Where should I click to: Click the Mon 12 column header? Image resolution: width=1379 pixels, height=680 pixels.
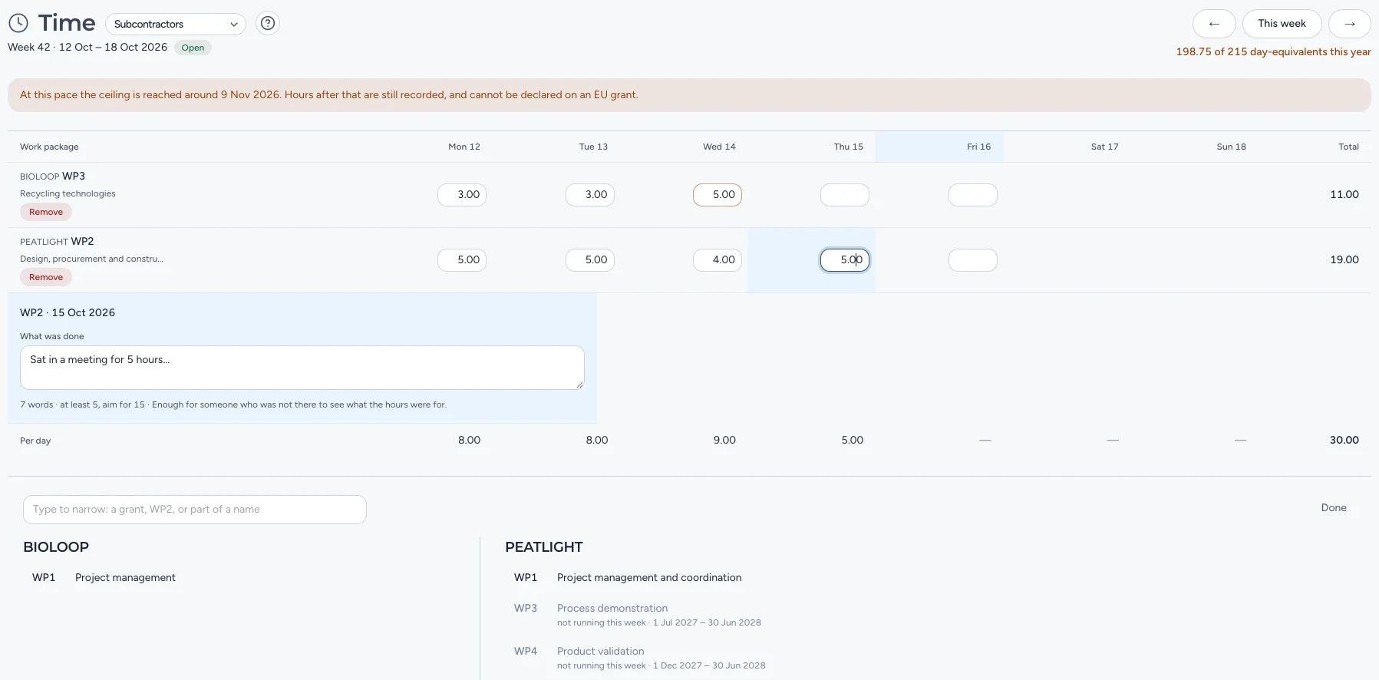[x=464, y=147]
